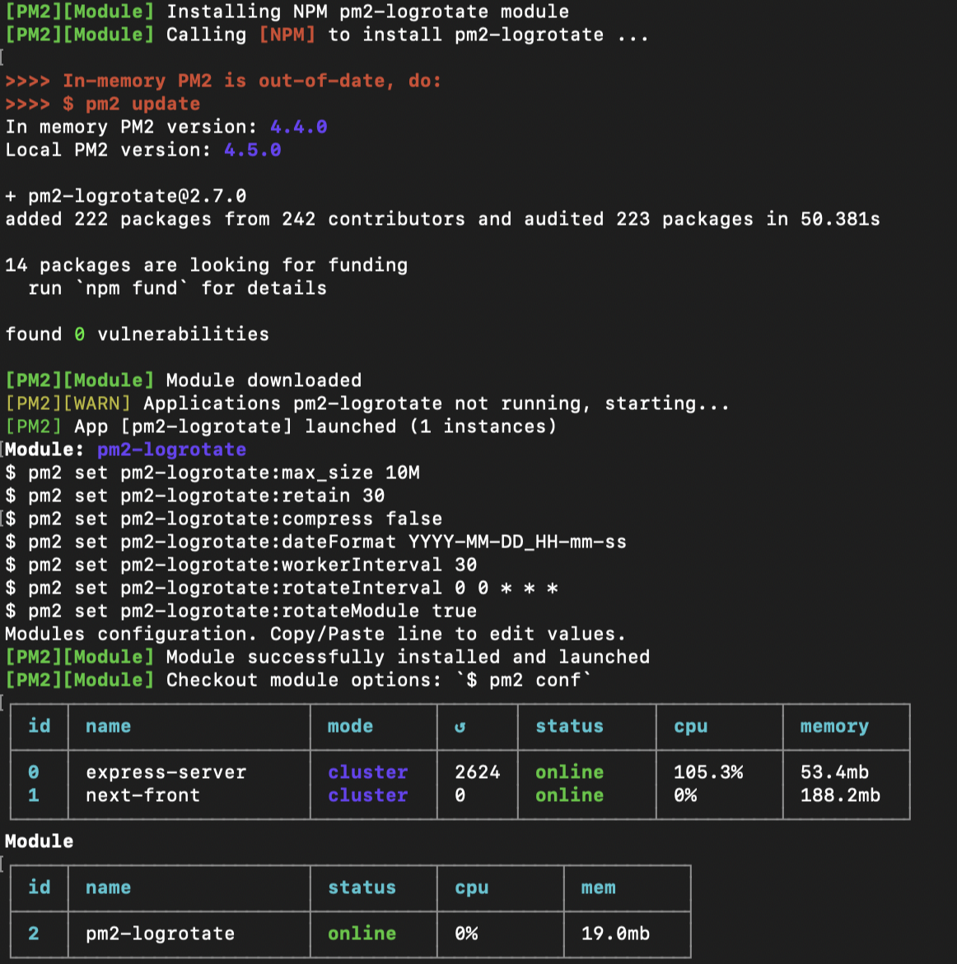Click 'online' status of pm2-logrotate module
957x964 pixels.
tap(362, 934)
